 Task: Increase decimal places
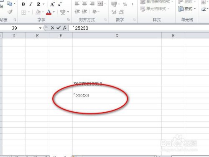[114, 12]
